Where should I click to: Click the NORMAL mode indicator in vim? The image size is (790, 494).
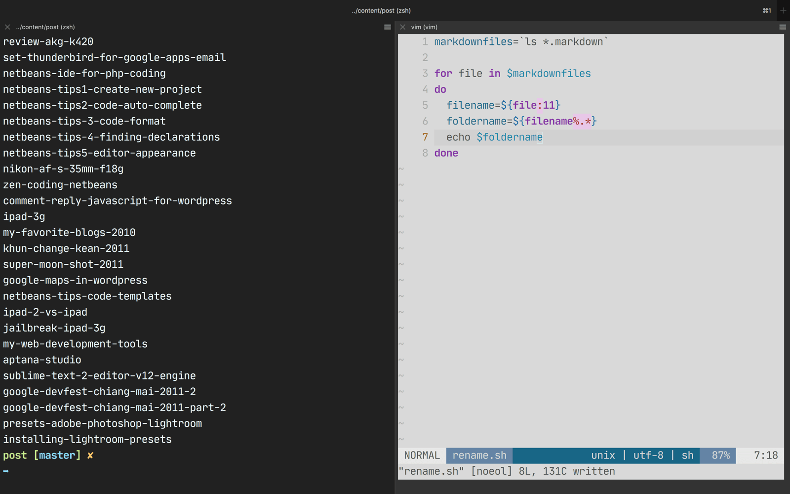(x=422, y=455)
